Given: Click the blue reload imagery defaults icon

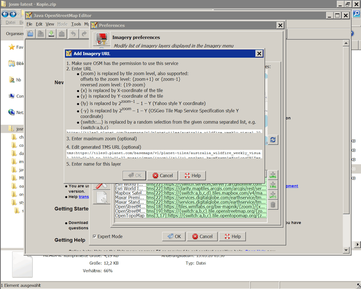Looking at the screenshot, I should pos(273,139).
